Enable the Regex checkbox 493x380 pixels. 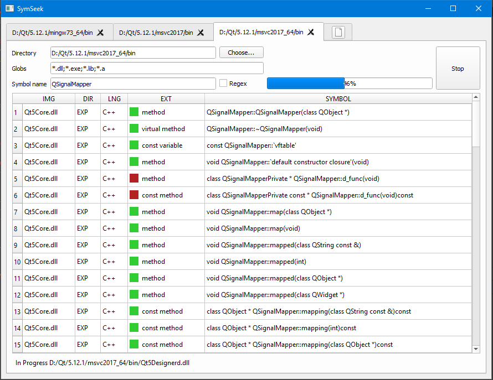pyautogui.click(x=223, y=83)
